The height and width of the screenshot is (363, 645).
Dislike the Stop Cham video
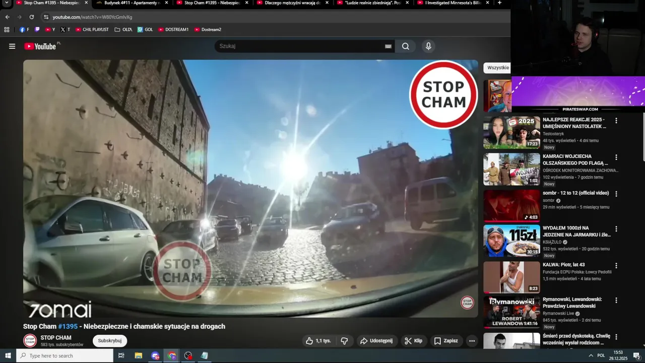(x=345, y=341)
